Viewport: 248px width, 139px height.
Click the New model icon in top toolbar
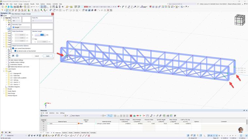pos(3,7)
